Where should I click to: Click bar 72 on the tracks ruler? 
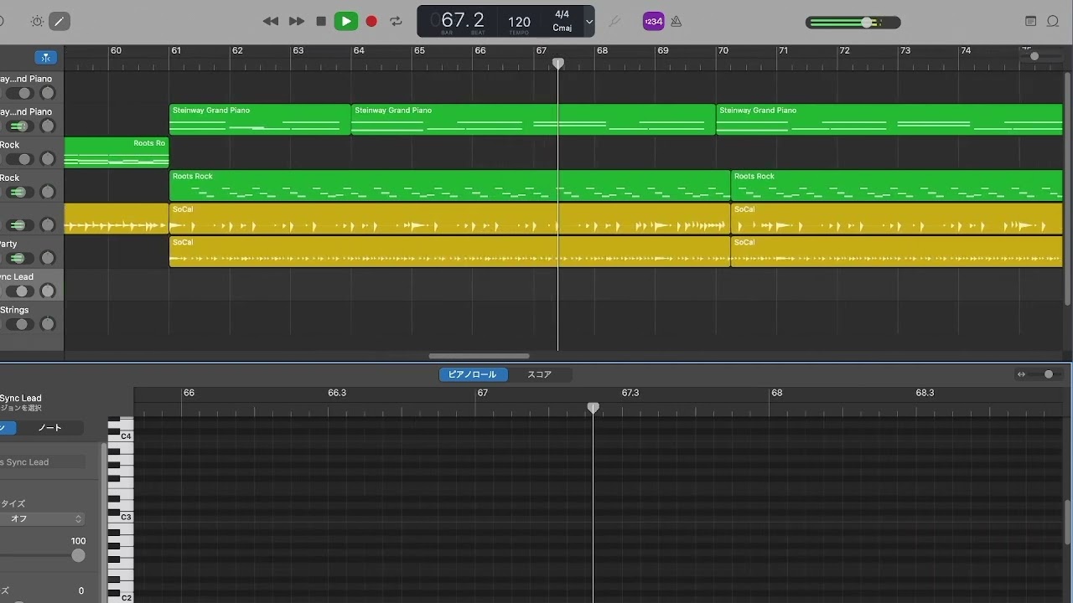pyautogui.click(x=844, y=51)
